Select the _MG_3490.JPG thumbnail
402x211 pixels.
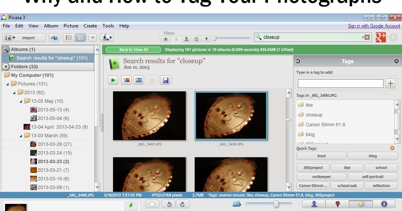click(231, 116)
